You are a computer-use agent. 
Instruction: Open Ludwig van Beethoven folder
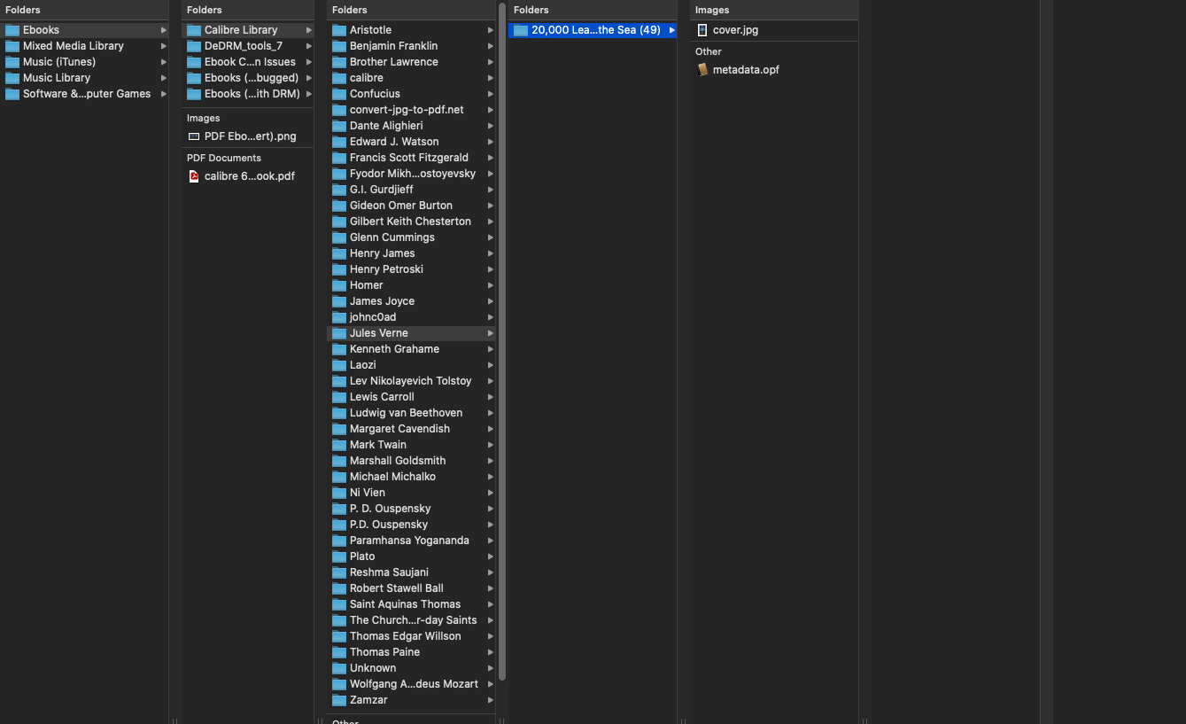click(x=411, y=413)
